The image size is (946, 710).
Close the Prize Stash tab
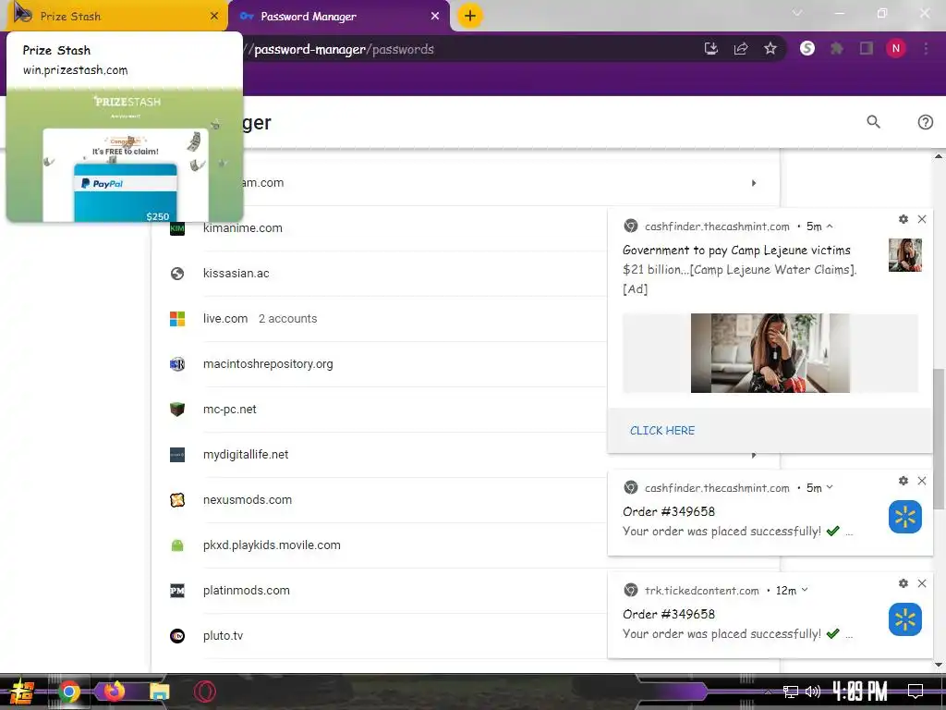click(214, 17)
